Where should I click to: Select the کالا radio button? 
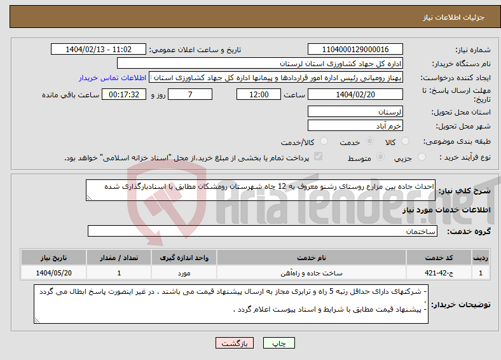click(405, 141)
